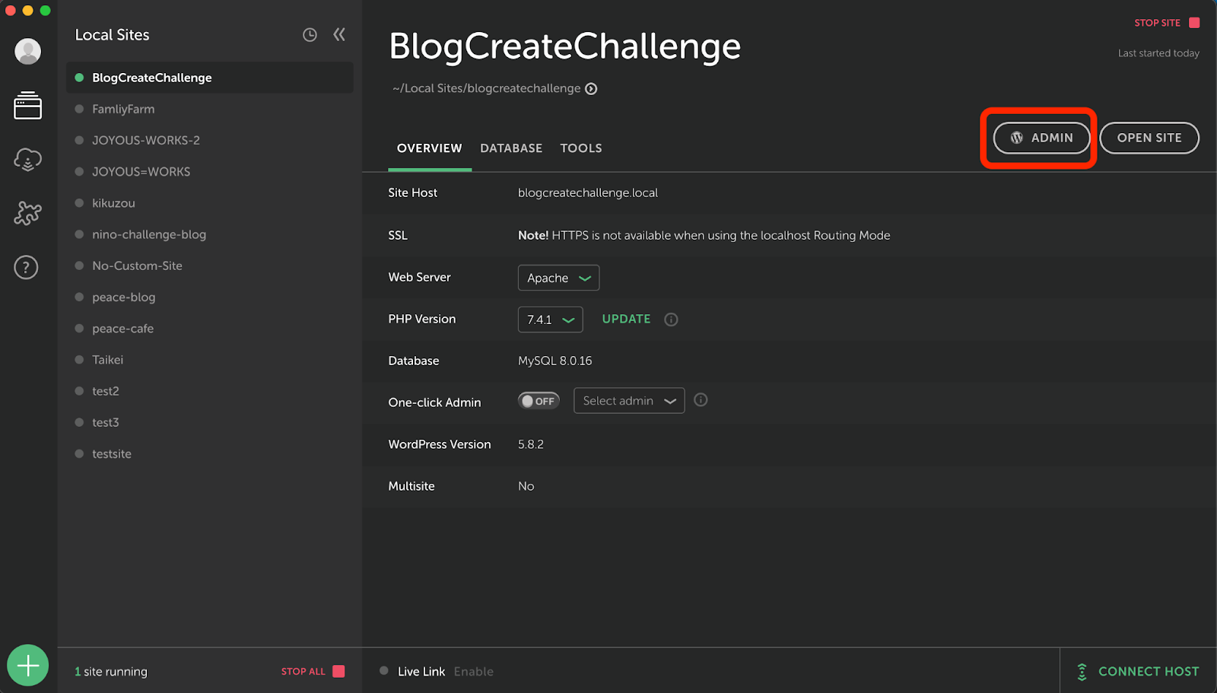Click the One-click Admin info icon
This screenshot has width=1217, height=693.
(701, 400)
